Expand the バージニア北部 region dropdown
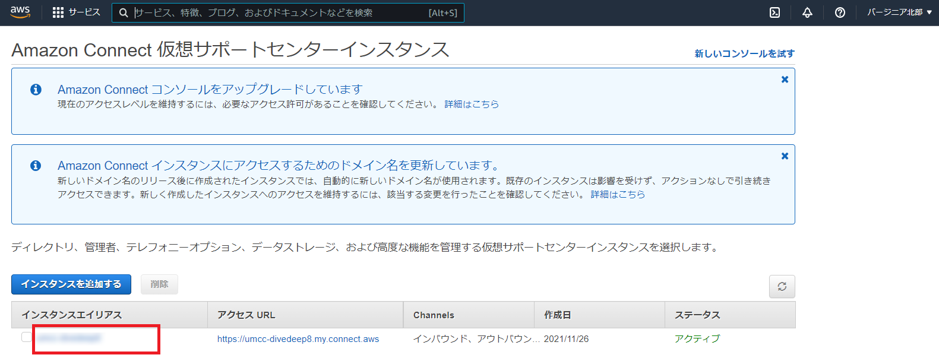Viewport: 939px width, 361px height. (899, 12)
